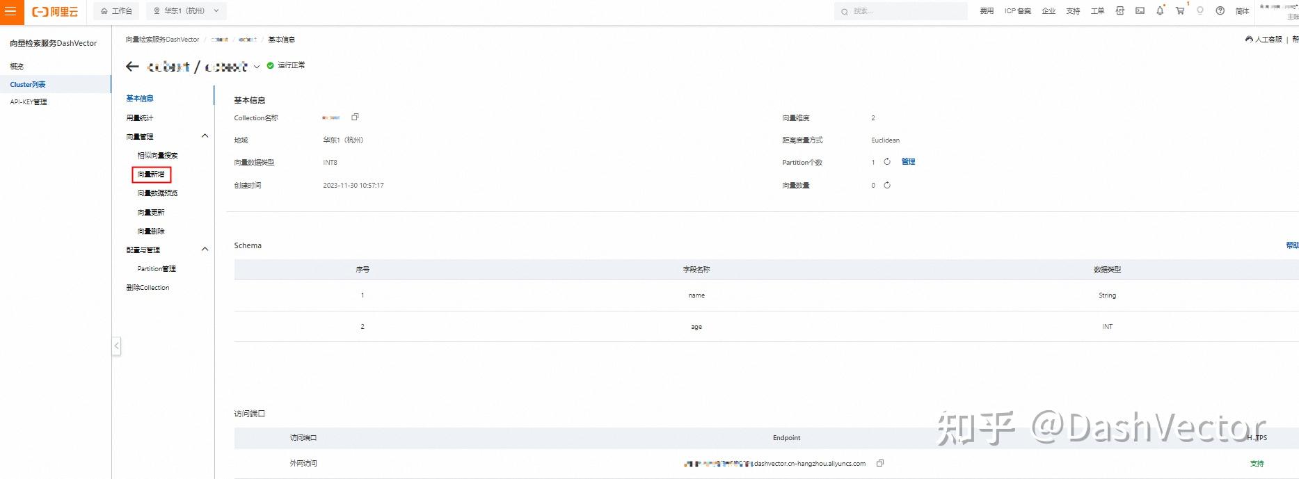The height and width of the screenshot is (479, 1299).
Task: Switch language via 简体
Action: [1242, 11]
